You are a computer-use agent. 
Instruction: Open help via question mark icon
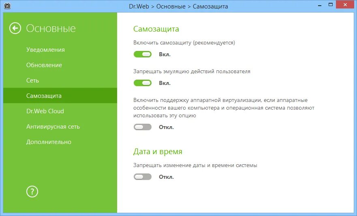click(x=32, y=191)
